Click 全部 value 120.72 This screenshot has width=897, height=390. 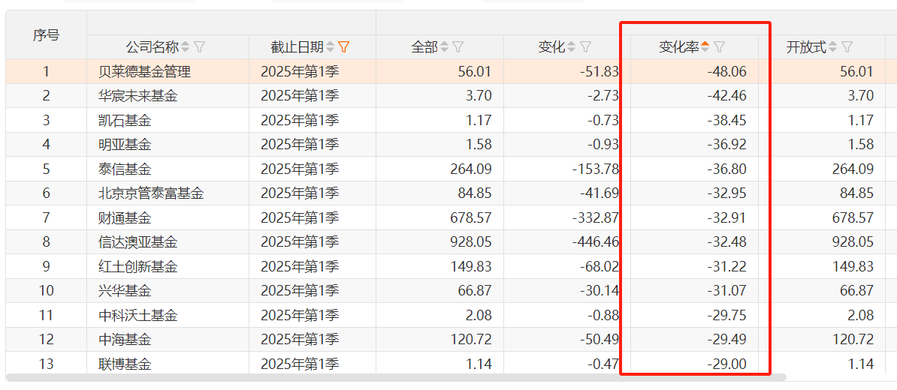[x=471, y=340]
